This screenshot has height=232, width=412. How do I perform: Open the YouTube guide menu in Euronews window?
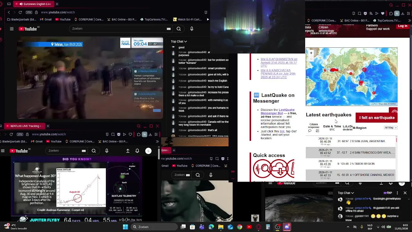(x=12, y=29)
